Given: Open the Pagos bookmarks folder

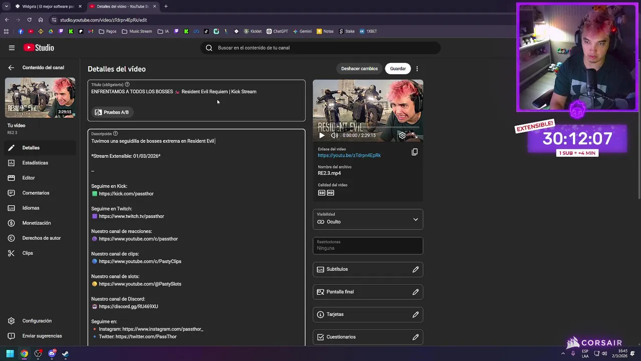Looking at the screenshot, I should point(107,31).
